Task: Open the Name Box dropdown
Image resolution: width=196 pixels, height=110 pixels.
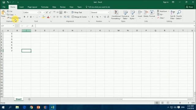Action: click(13, 26)
